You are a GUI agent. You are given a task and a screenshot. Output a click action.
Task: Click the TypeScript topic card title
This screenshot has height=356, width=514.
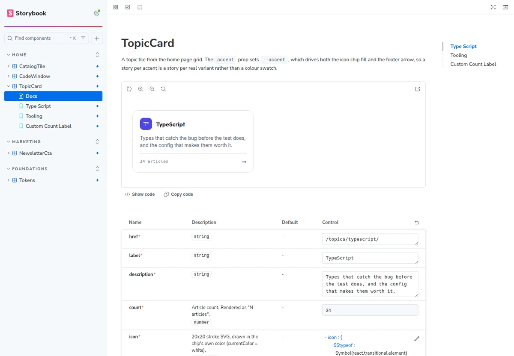click(x=170, y=124)
